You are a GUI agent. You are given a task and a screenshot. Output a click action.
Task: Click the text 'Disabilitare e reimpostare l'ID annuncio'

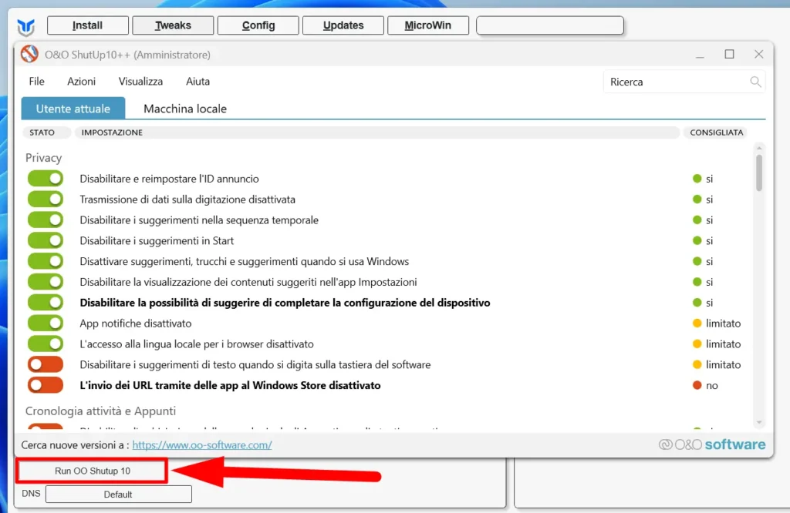pos(169,179)
